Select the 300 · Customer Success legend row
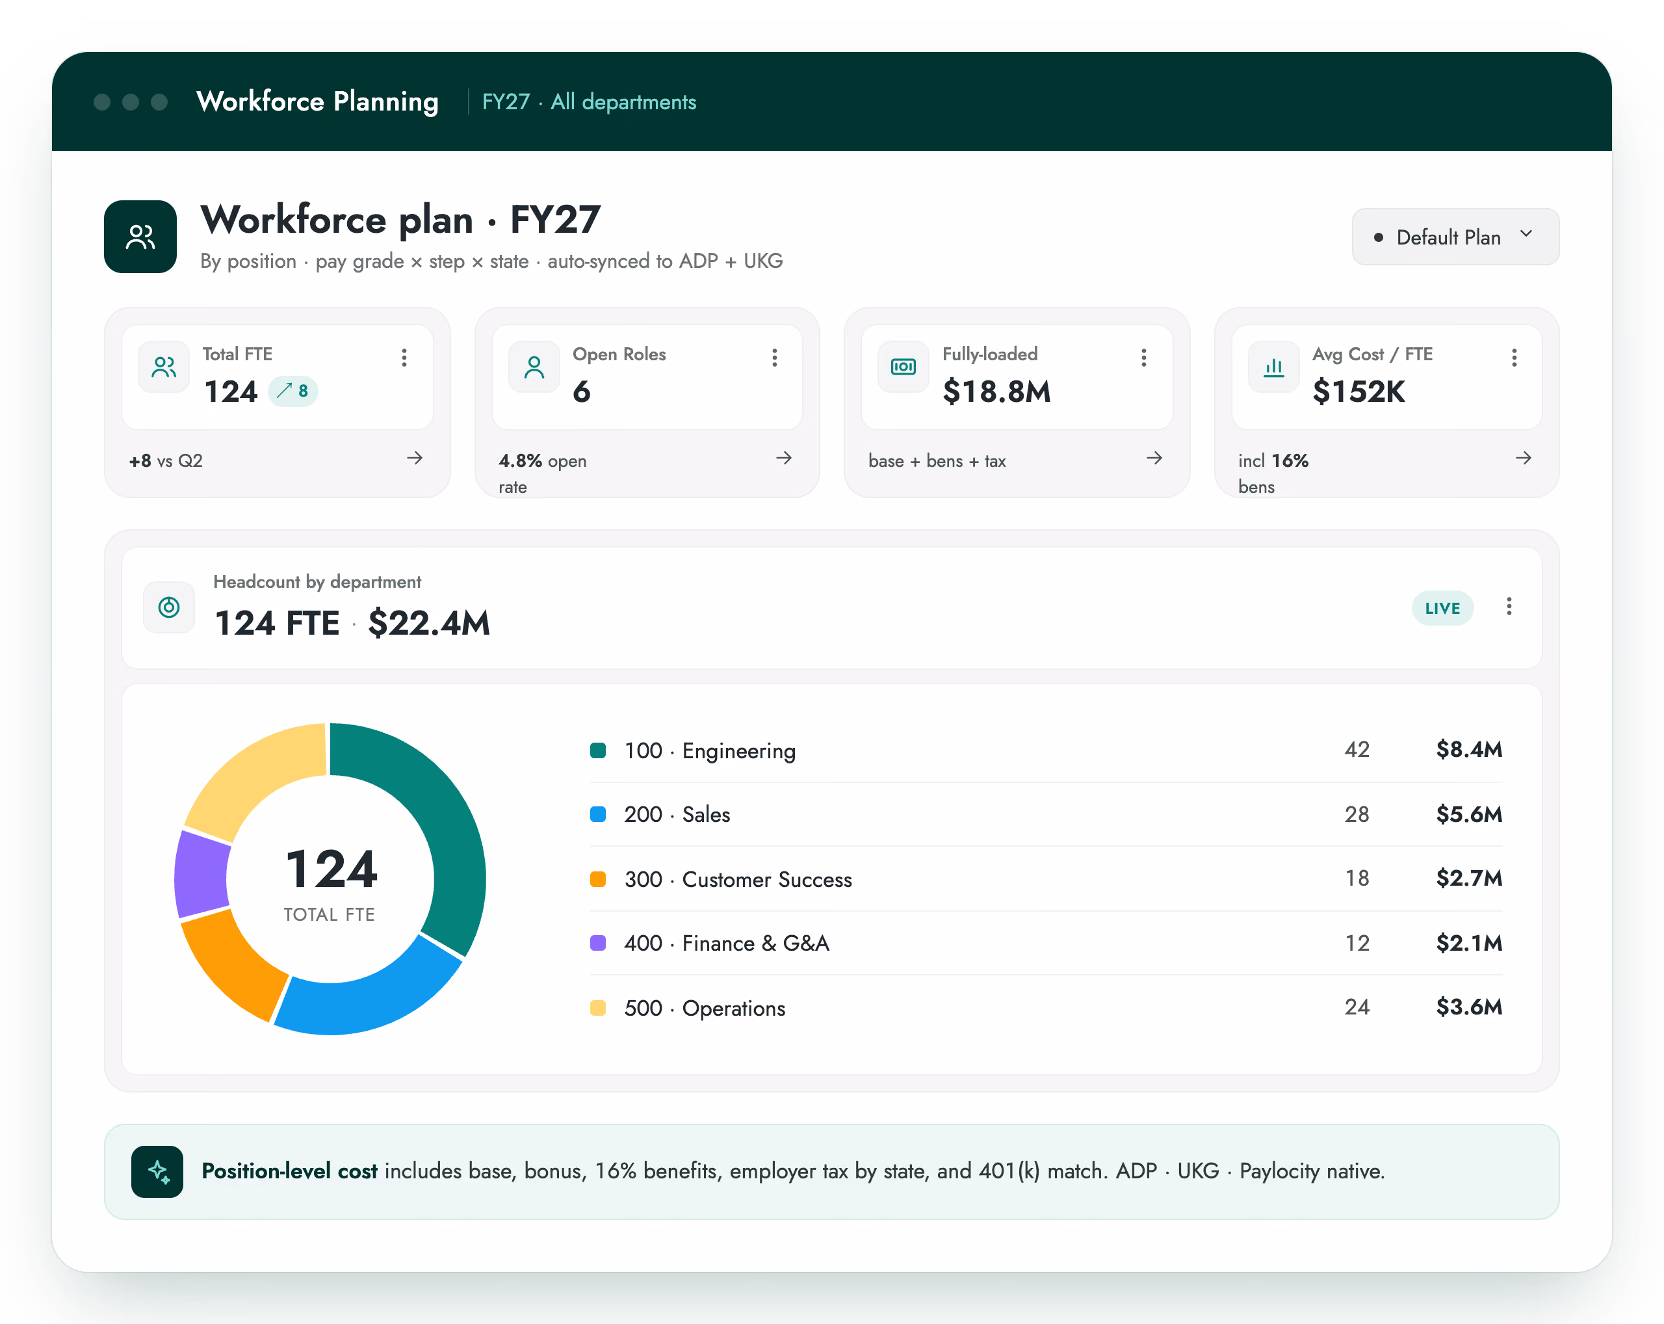 click(1046, 879)
